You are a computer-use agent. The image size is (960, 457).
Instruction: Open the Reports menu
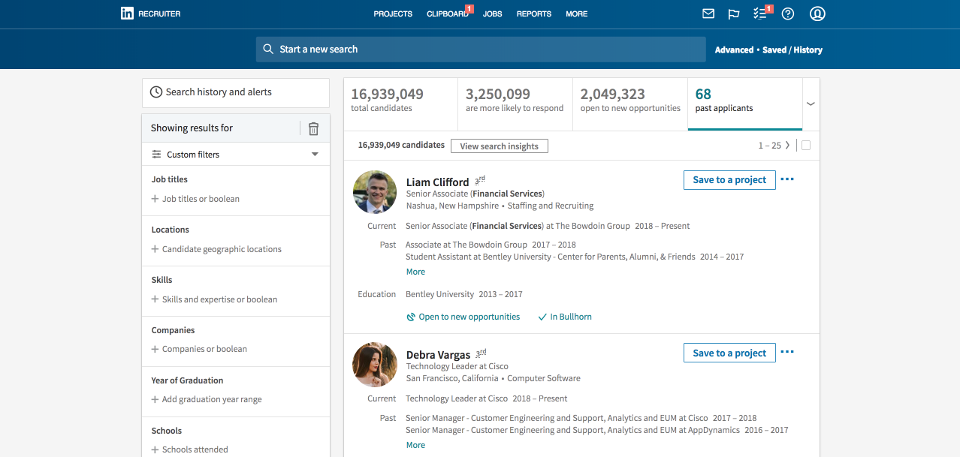click(x=534, y=14)
